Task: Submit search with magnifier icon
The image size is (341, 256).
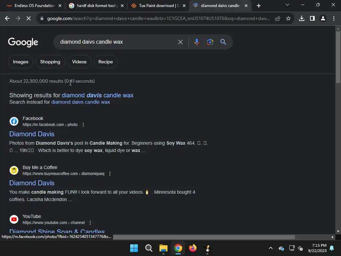Action: coord(223,42)
